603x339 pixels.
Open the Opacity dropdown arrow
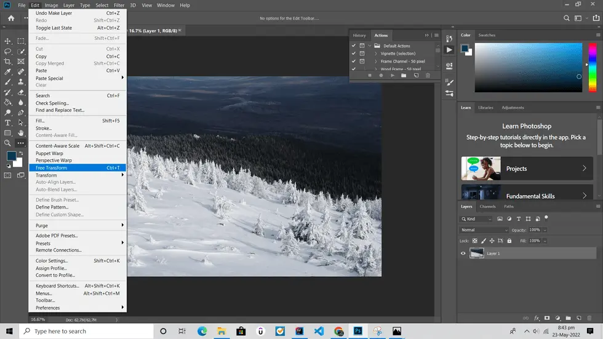[x=545, y=230]
